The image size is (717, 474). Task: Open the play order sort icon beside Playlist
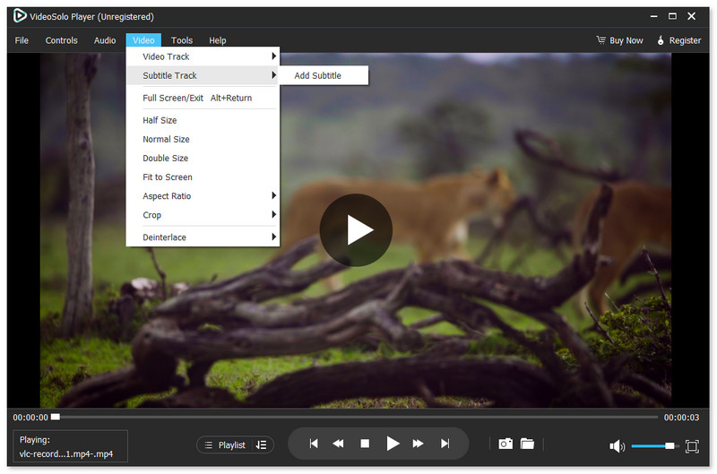[x=261, y=444]
